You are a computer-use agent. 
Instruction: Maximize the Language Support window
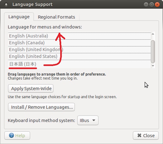pyautogui.click(x=152, y=4)
